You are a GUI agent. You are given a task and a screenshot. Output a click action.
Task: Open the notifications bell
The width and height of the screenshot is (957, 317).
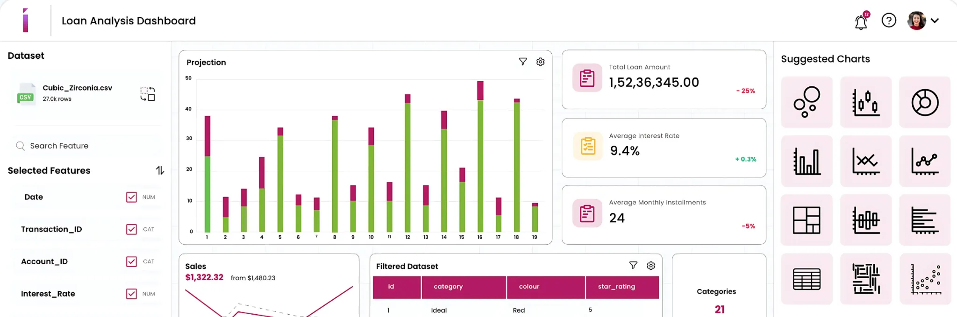[861, 21]
